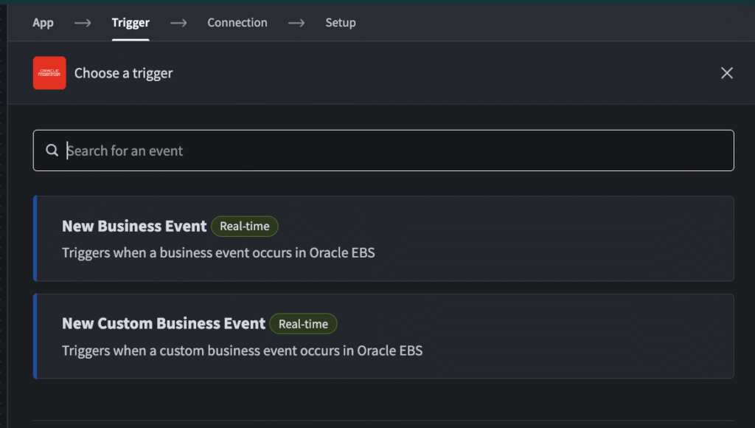Close the Choose a trigger panel
The image size is (755, 428).
tap(726, 73)
